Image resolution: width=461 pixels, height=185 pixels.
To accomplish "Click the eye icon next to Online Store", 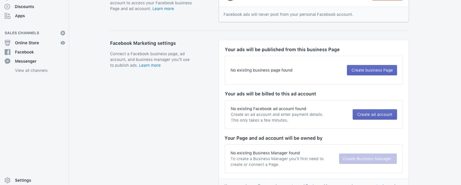I will (63, 43).
